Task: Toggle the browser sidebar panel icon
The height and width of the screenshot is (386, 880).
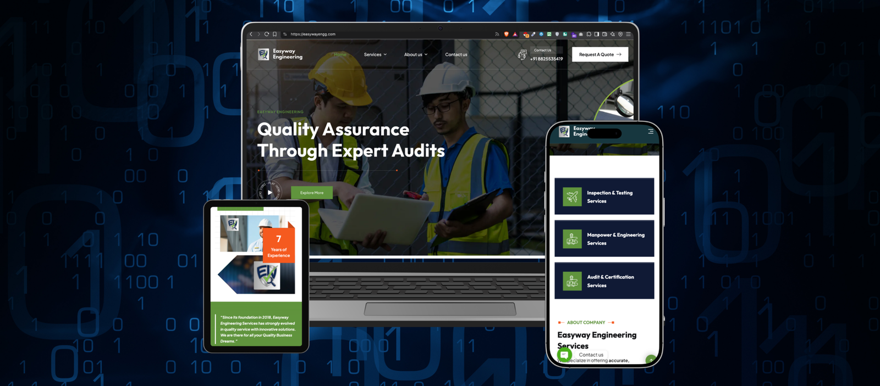Action: click(597, 34)
